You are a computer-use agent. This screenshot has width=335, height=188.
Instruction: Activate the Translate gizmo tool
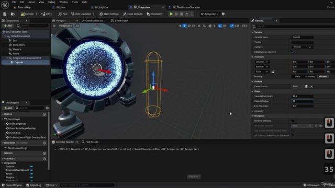tap(184, 26)
